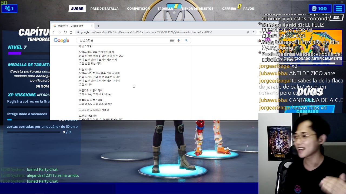346x194 pixels.
Task: Click 'alejandra123115 se ha unido' message
Action: point(53,175)
